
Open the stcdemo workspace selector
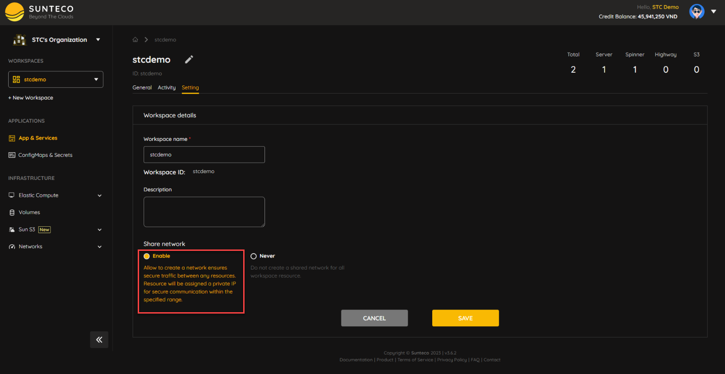pos(56,80)
